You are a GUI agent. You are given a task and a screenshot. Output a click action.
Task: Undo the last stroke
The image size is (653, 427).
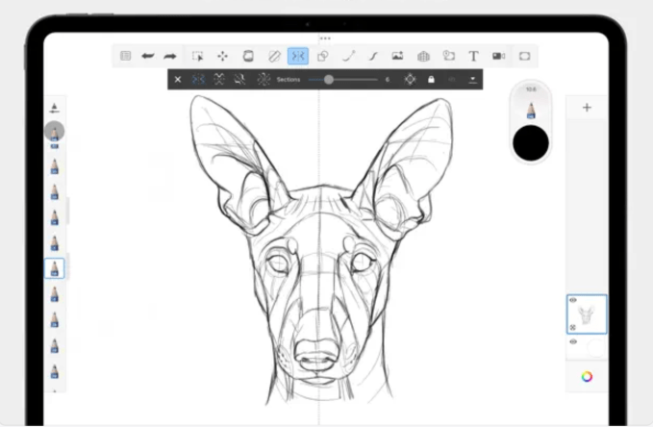coord(148,56)
